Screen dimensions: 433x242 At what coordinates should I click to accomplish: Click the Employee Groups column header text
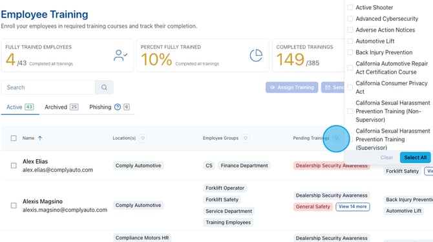point(220,138)
